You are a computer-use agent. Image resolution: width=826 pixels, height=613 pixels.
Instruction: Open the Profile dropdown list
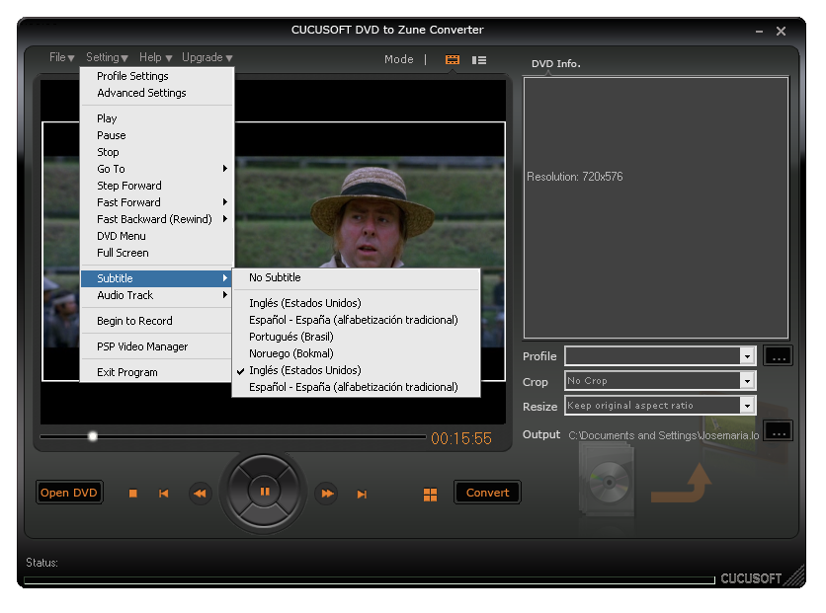(x=747, y=356)
